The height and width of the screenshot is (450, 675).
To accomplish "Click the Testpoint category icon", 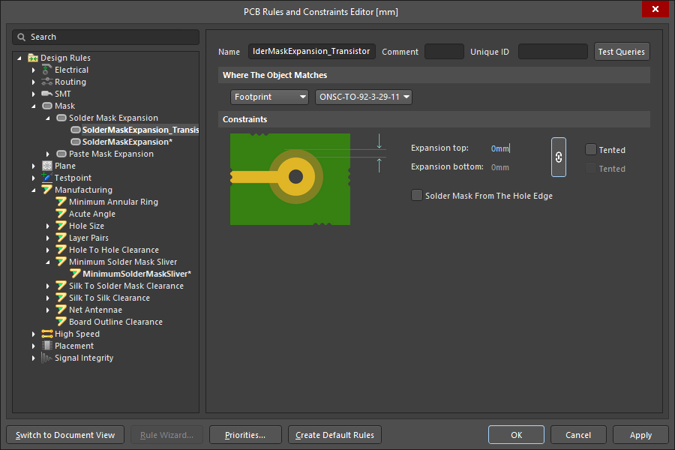I will pyautogui.click(x=47, y=178).
